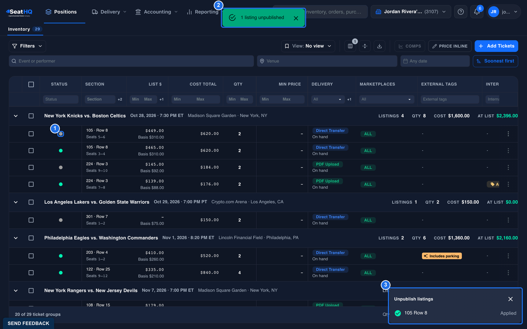Open row actions for 203 Row 4 listing
Viewport: 527px width, 329px height.
[x=508, y=256]
